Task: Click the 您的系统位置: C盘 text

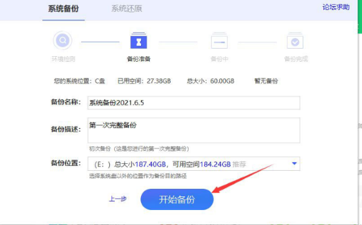Action: (x=79, y=81)
